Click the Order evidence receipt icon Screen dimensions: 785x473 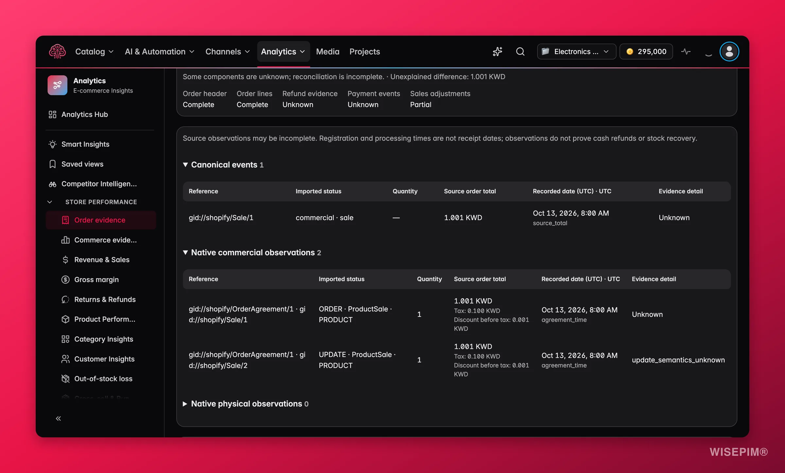65,220
